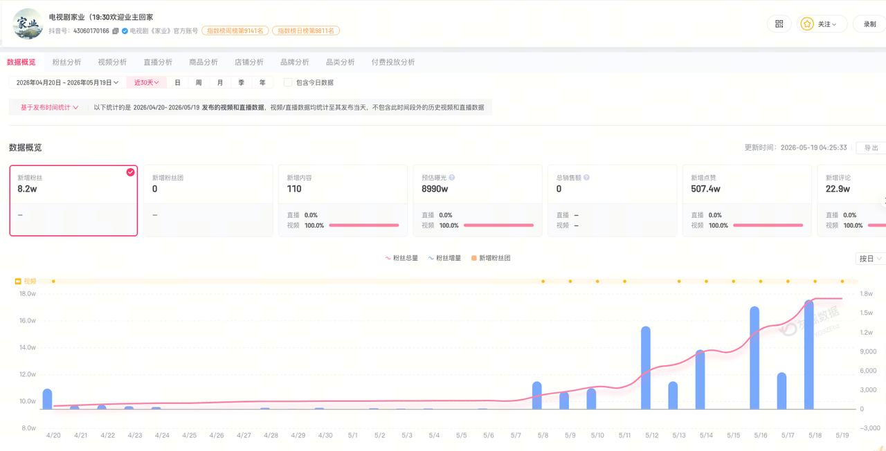
Task: Click help icon beside 总销售额
Action: [586, 178]
